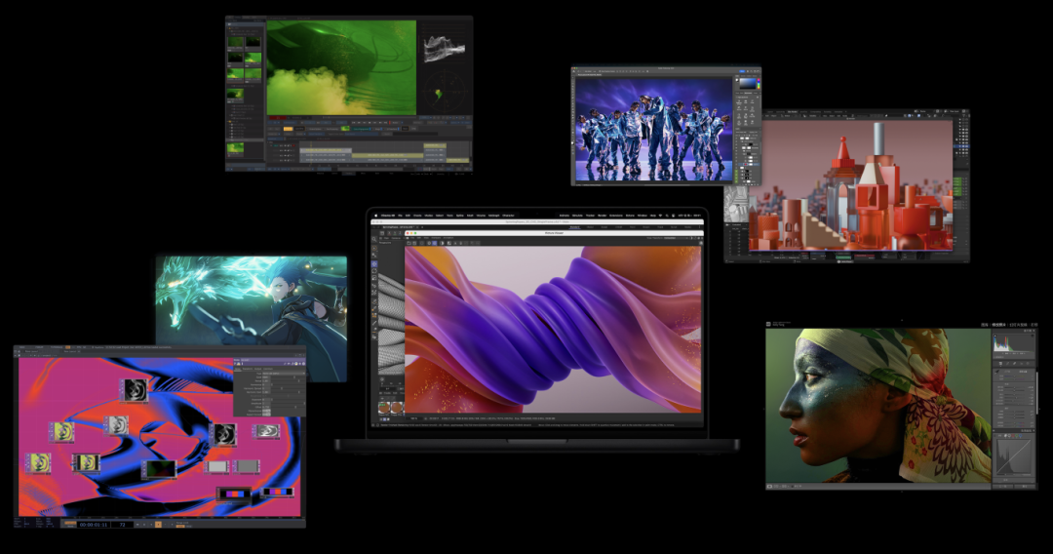
Task: Click the rainbow hue strip in Photoshop's color panel
Action: point(759,85)
